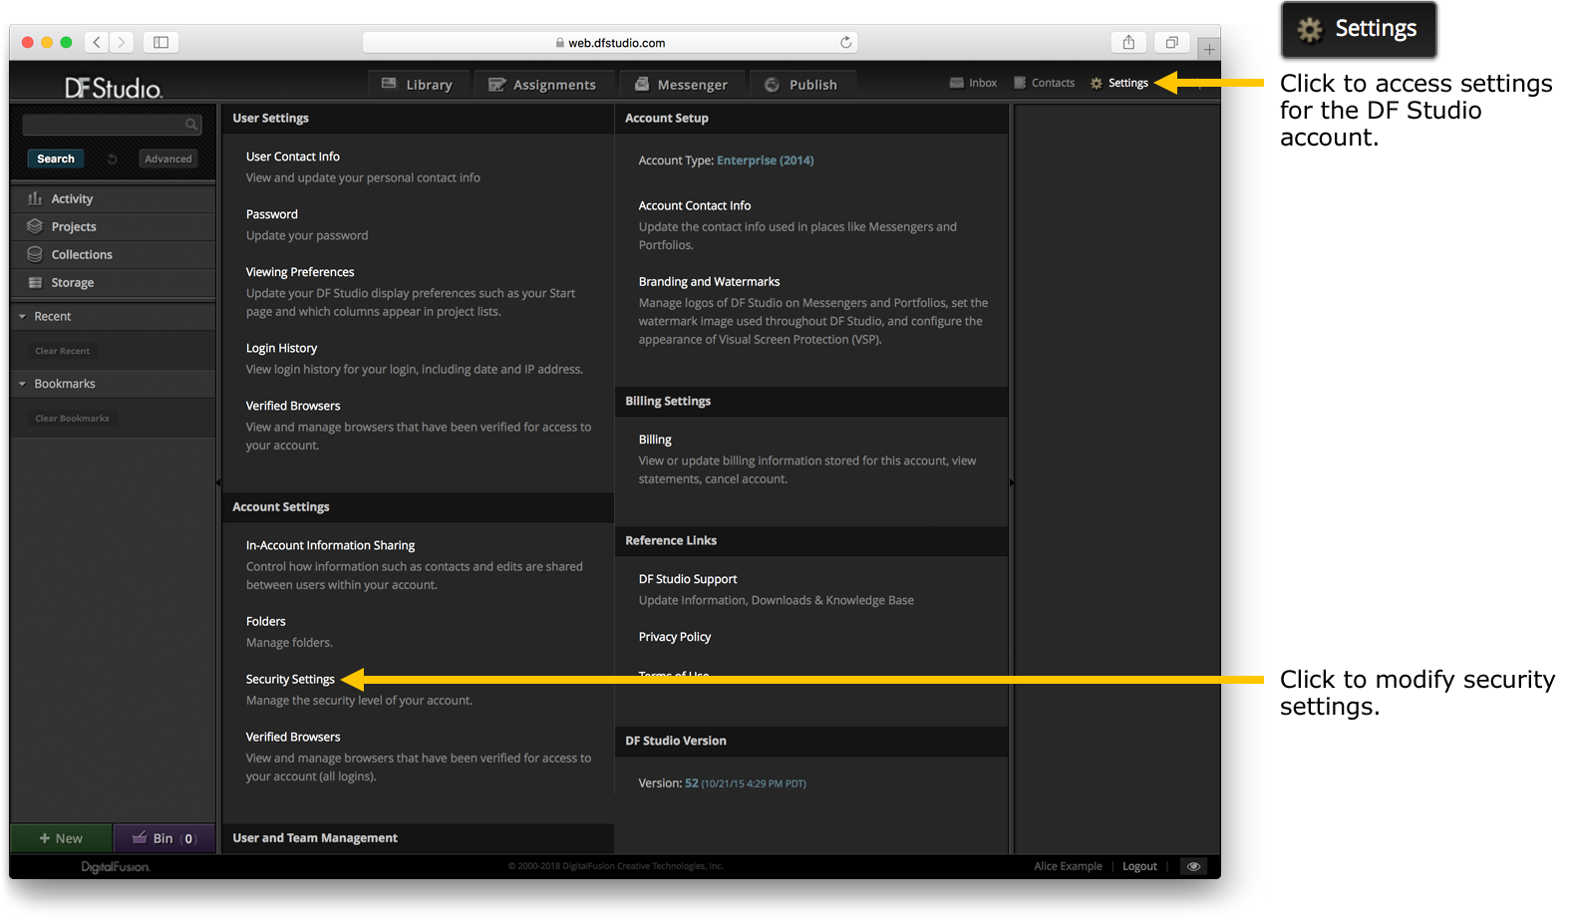Click Clear Bookmarks button
This screenshot has height=917, width=1575.
pyautogui.click(x=72, y=419)
